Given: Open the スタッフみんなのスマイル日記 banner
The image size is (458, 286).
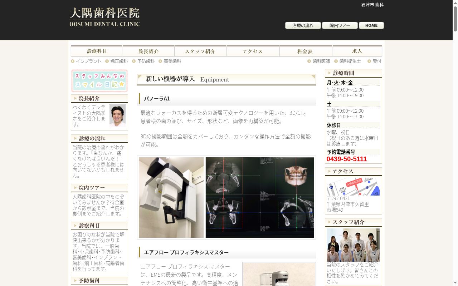Looking at the screenshot, I should tap(99, 81).
